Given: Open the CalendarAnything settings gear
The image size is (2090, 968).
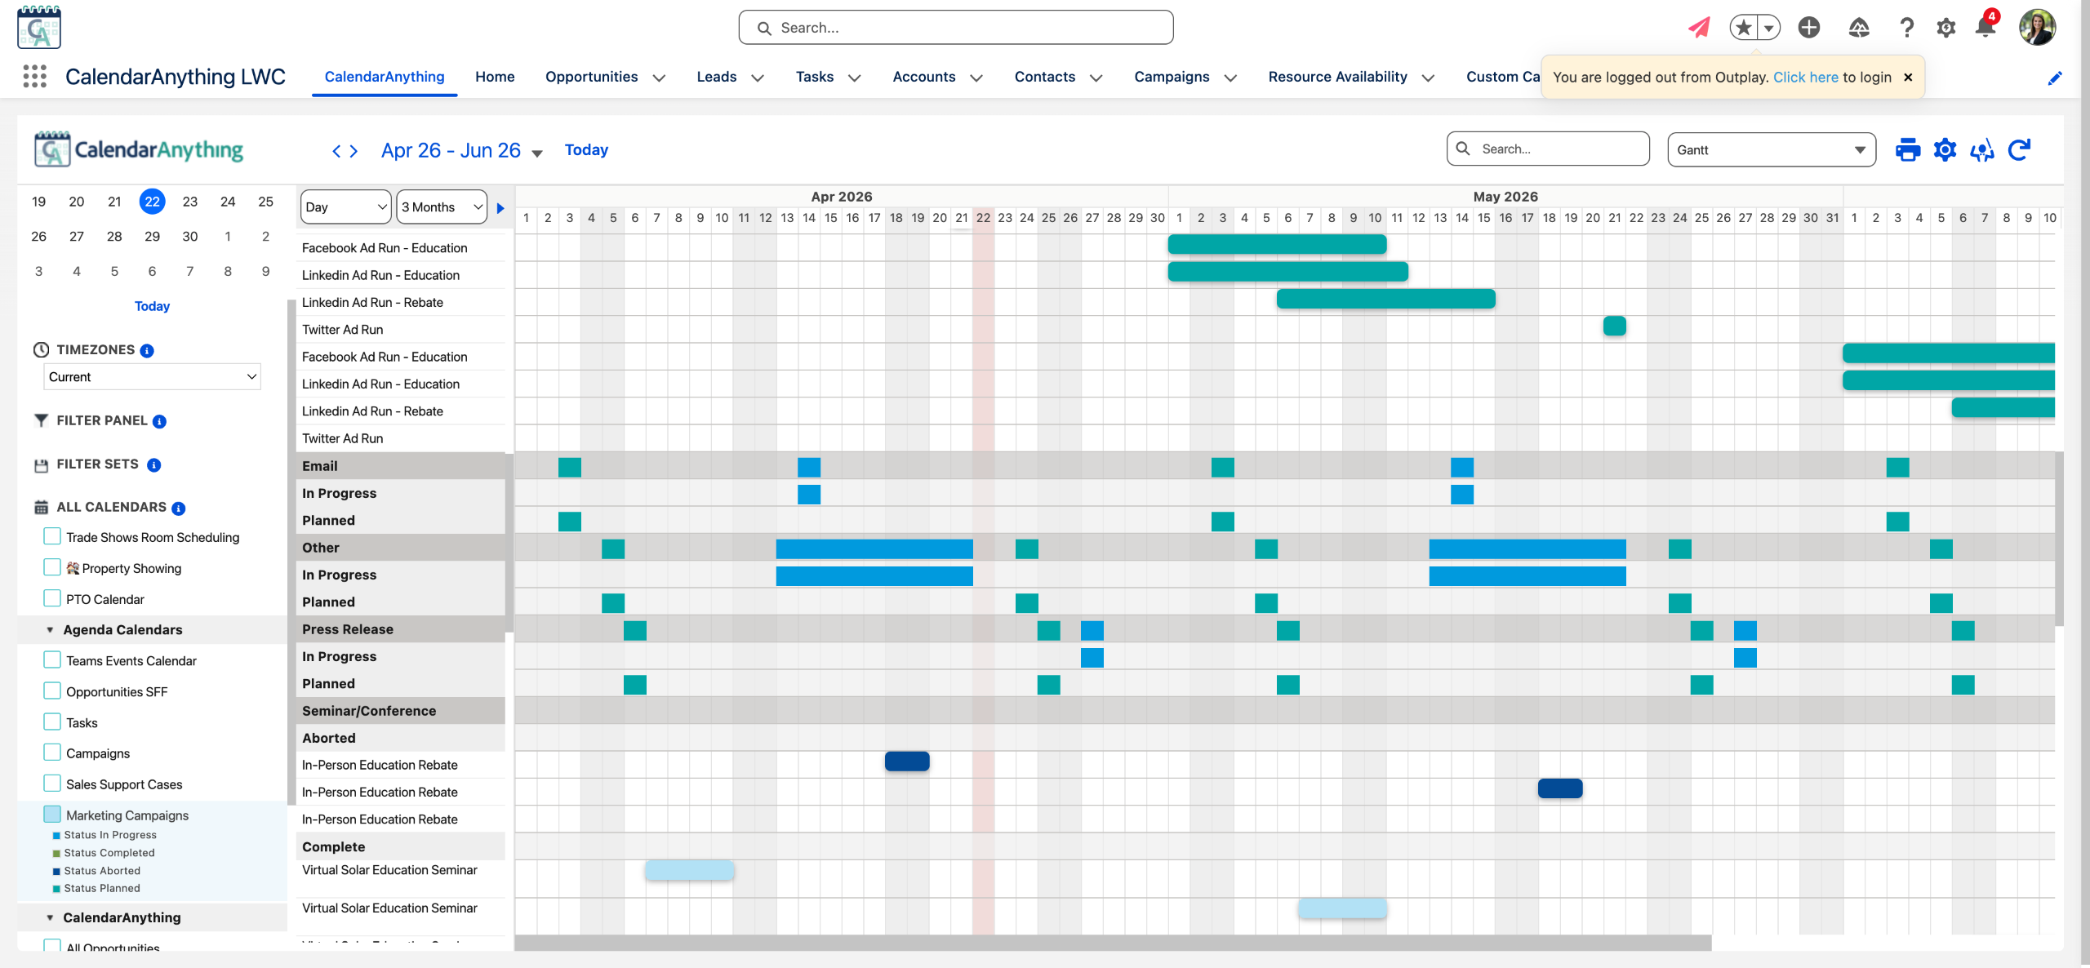Looking at the screenshot, I should [1945, 150].
